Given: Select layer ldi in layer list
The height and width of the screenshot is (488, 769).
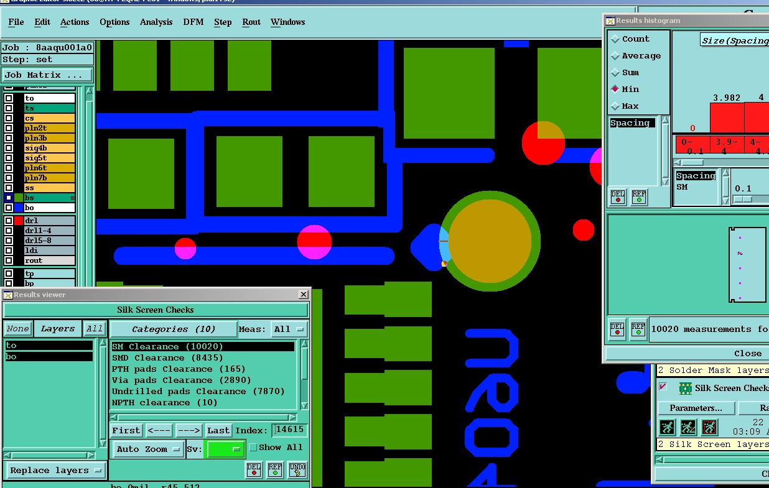Looking at the screenshot, I should click(x=50, y=251).
